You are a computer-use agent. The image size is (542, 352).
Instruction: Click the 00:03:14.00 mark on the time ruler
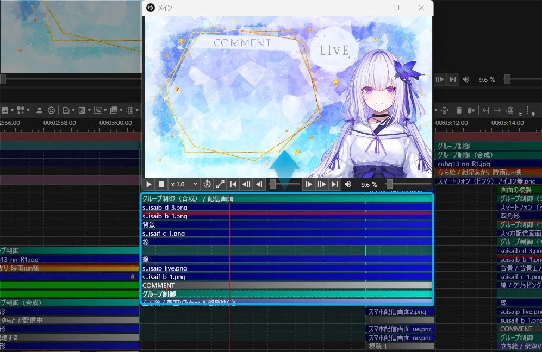point(508,123)
